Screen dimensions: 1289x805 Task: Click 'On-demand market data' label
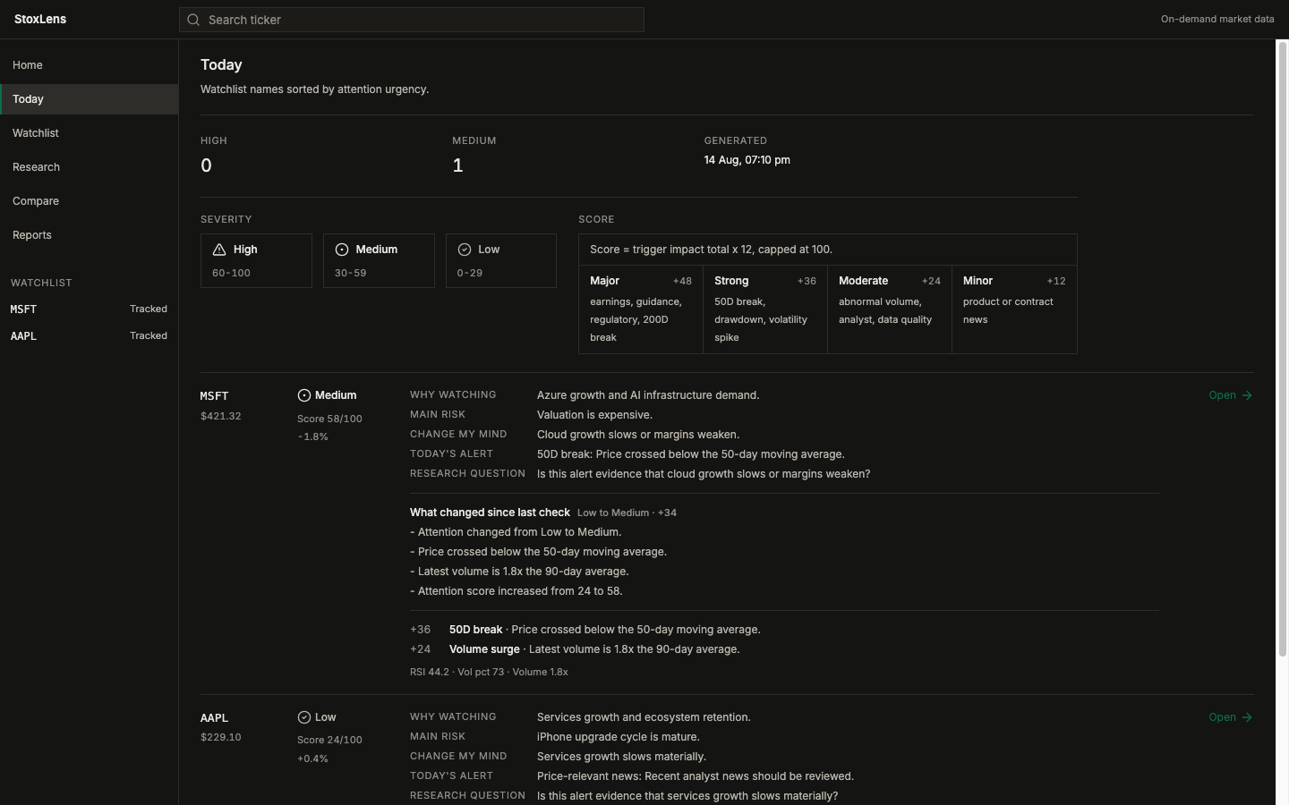pos(1217,19)
